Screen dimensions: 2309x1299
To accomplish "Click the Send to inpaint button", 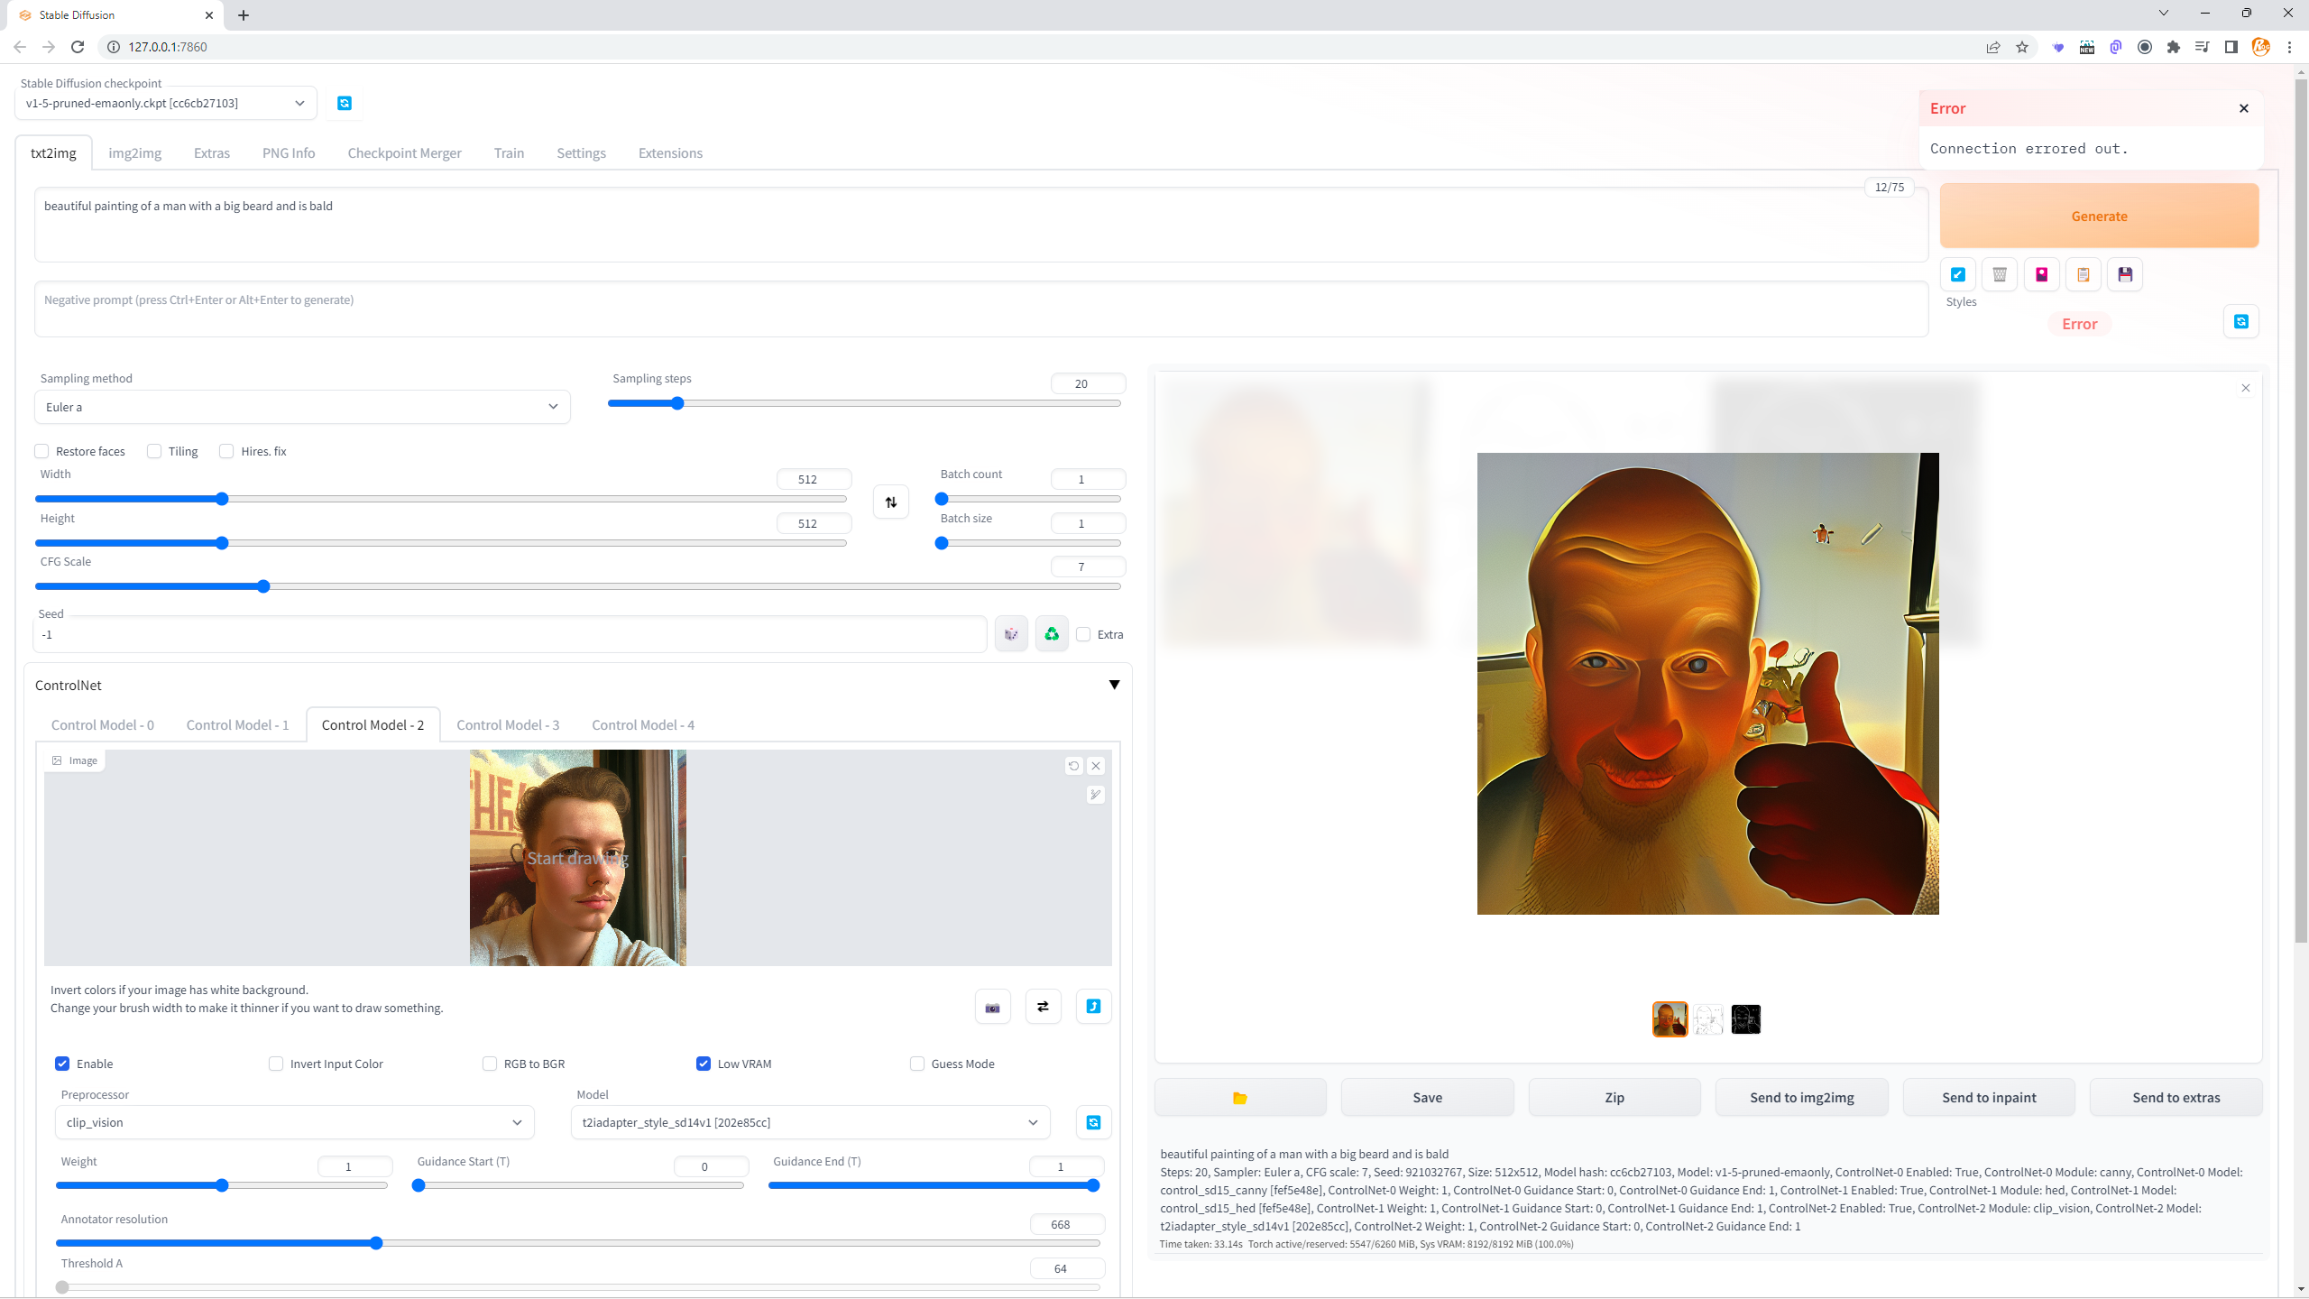I will point(1989,1098).
